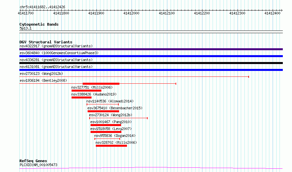Click the red bar under esv3675410

pos(103,111)
